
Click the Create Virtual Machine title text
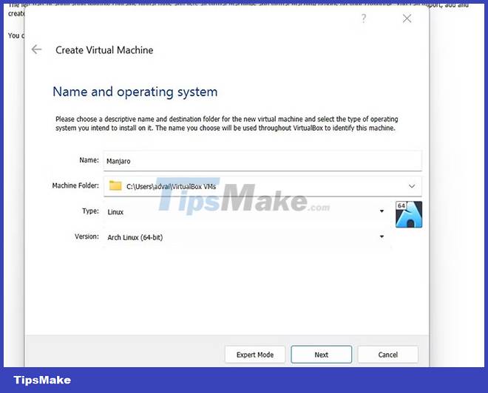[x=104, y=50]
